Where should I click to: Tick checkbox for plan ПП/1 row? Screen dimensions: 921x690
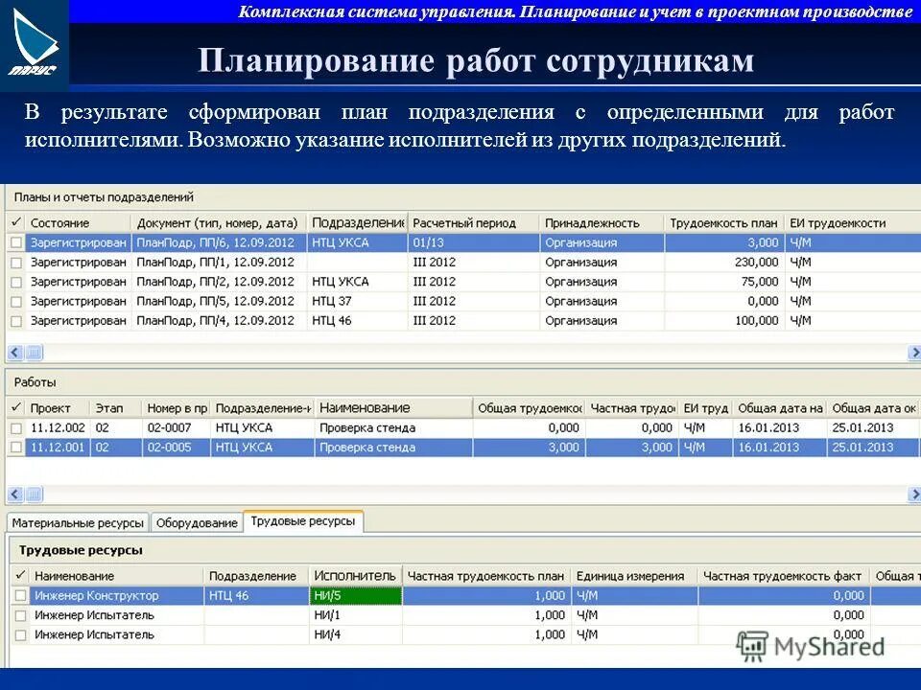tap(16, 263)
